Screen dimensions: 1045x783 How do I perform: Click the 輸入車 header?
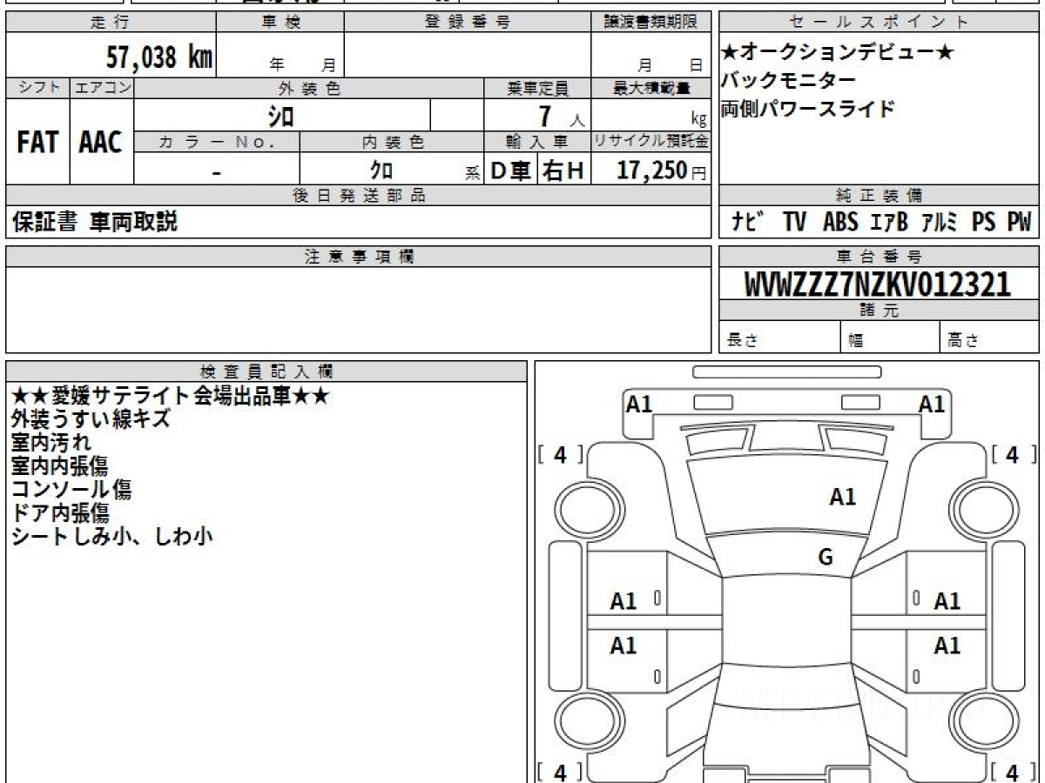pos(537,142)
